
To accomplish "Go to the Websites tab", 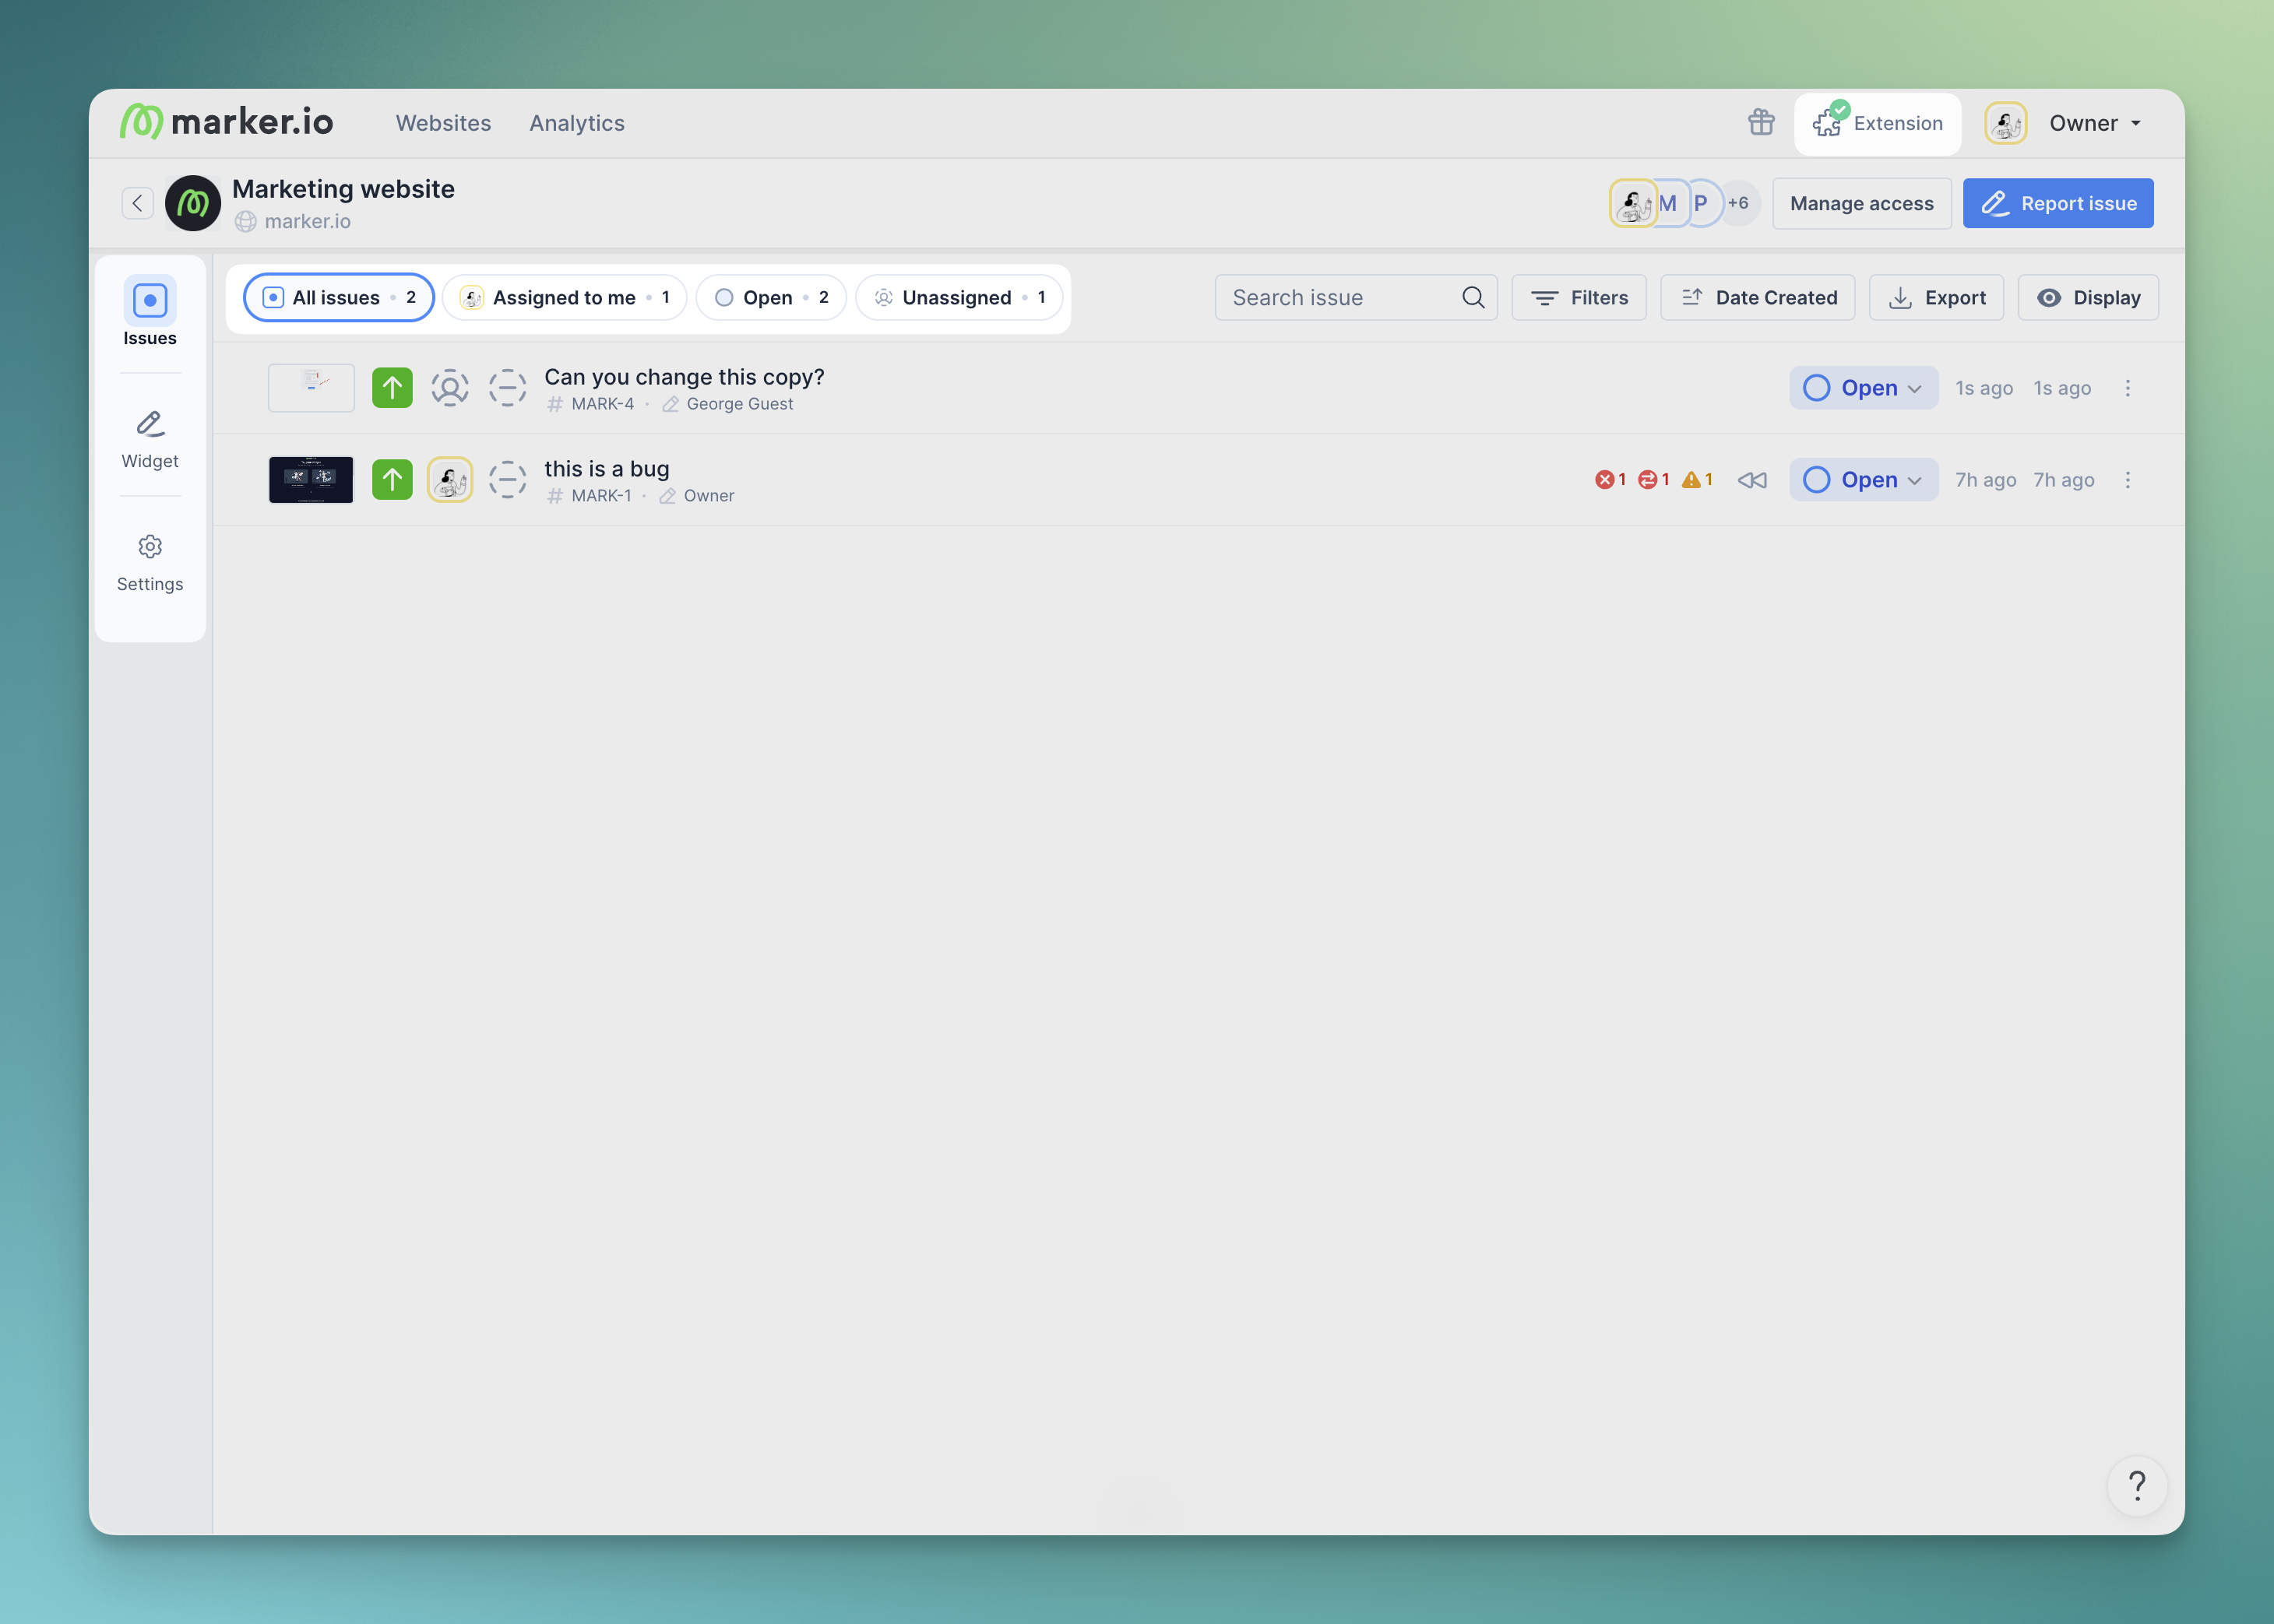I will pyautogui.click(x=443, y=123).
